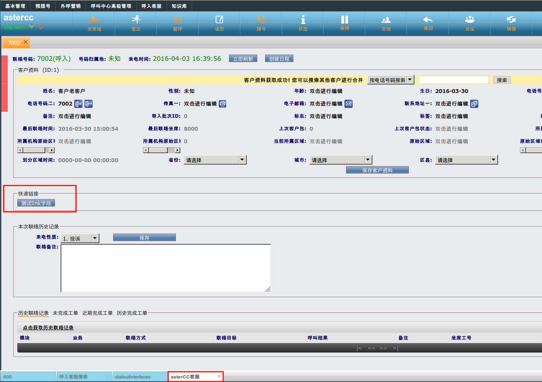Click the 保存客户资料 button

[x=377, y=170]
